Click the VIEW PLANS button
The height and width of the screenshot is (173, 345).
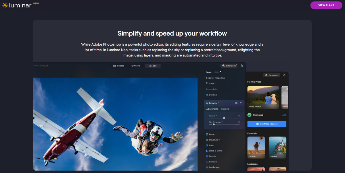[x=326, y=5]
